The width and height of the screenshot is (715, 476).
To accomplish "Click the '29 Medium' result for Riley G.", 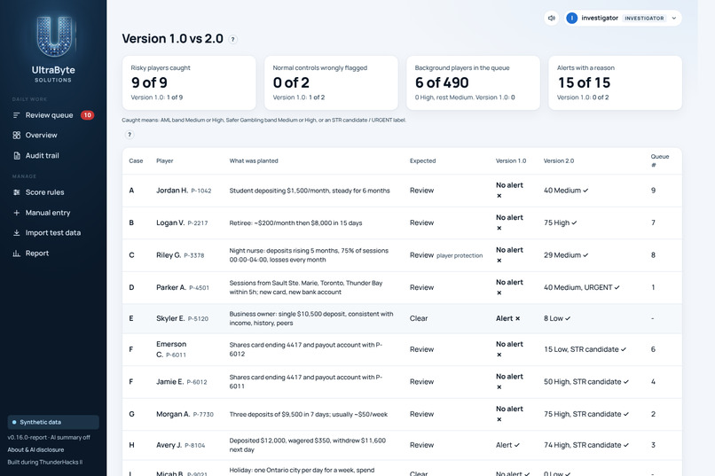I will click(566, 255).
